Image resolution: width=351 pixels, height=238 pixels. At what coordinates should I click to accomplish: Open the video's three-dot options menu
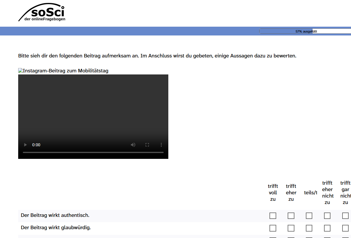161,145
